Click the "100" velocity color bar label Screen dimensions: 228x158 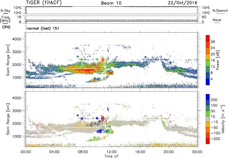click(x=214, y=106)
